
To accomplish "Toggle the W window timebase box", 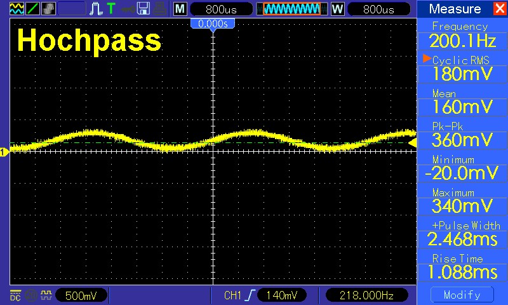I will (x=337, y=9).
